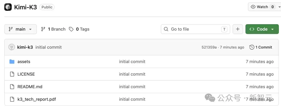This screenshot has height=109, width=281.
Task: Focus the Go to file search field
Action: pyautogui.click(x=195, y=29)
